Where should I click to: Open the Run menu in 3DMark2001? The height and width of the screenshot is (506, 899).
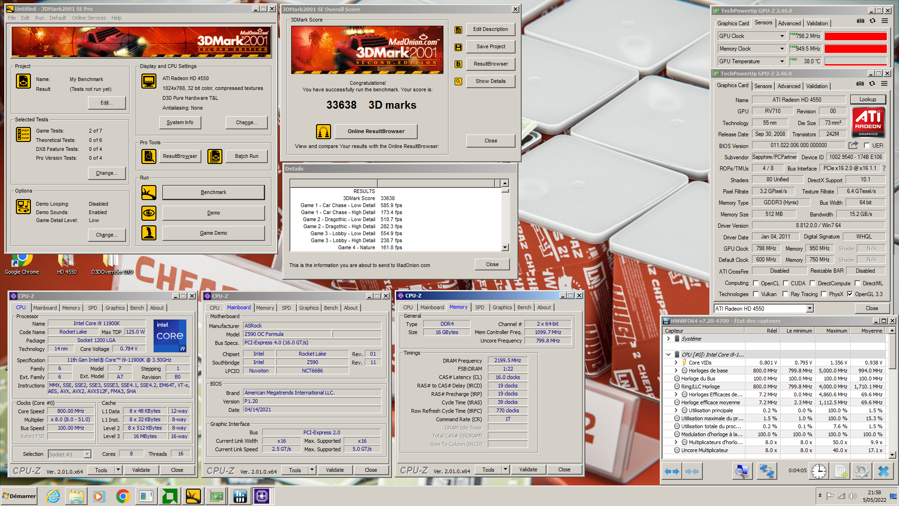click(39, 18)
